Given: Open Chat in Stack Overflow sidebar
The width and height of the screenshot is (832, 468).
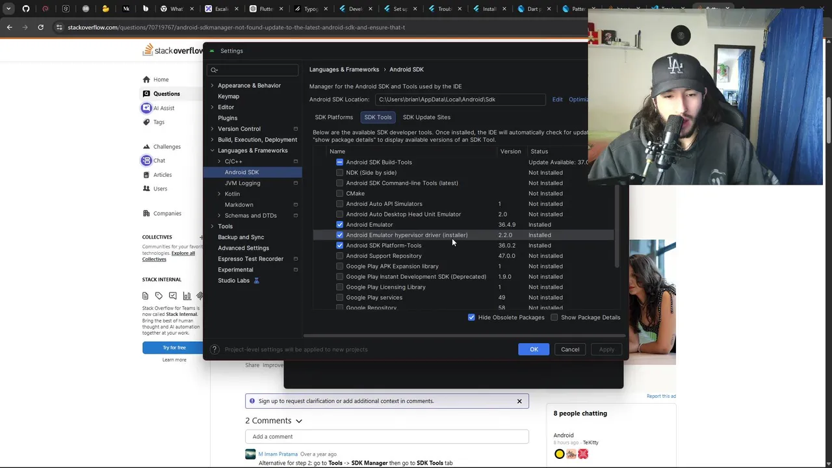Looking at the screenshot, I should (154, 161).
